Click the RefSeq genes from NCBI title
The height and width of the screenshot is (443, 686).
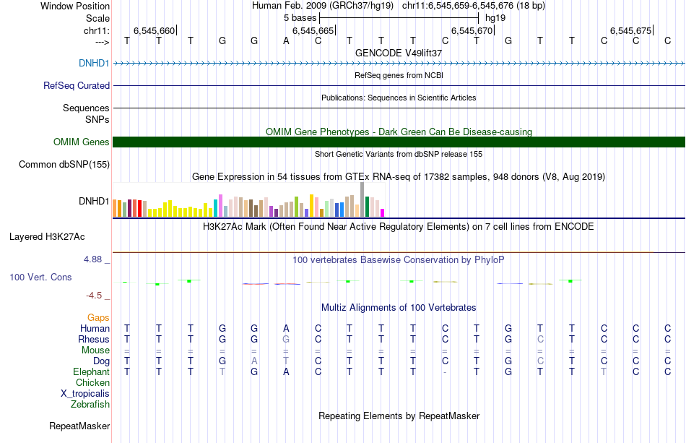[x=399, y=75]
